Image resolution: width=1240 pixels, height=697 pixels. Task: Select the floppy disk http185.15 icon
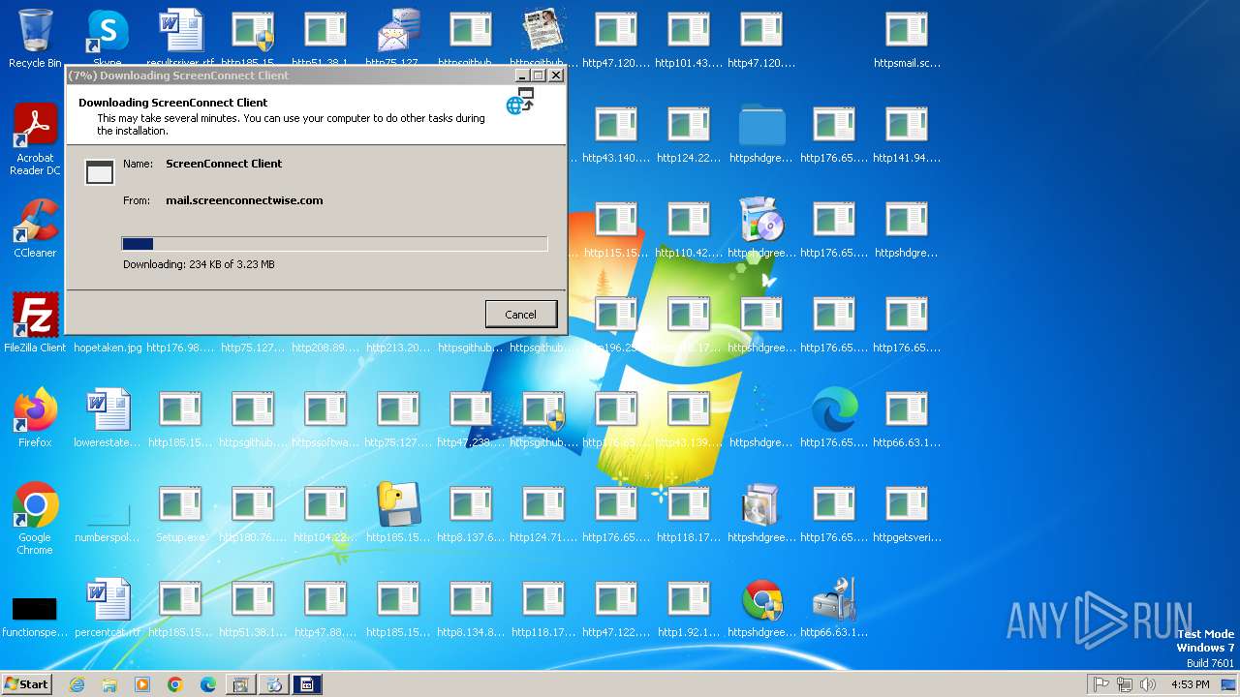398,513
